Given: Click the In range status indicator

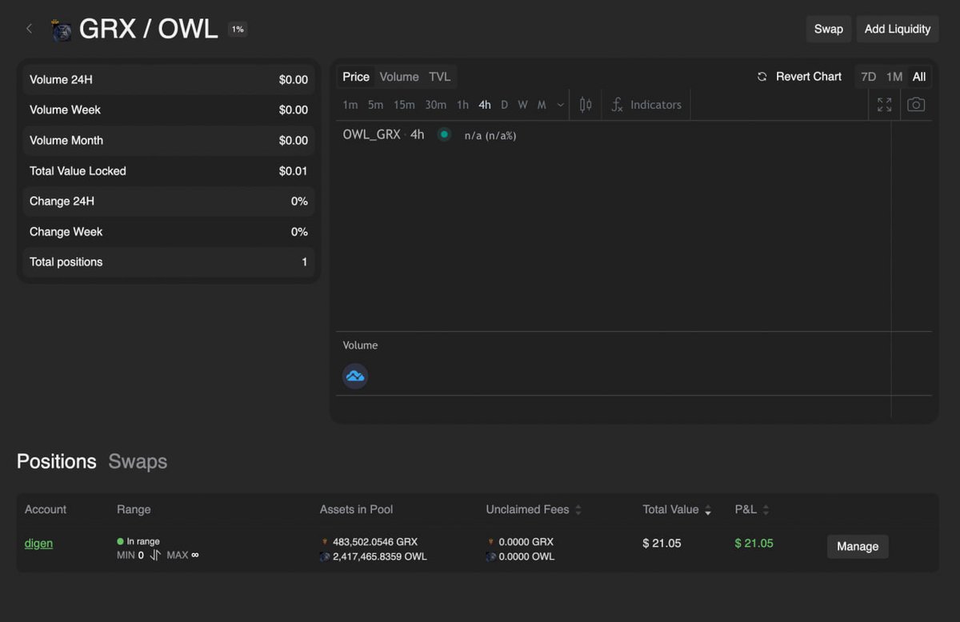Looking at the screenshot, I should pyautogui.click(x=138, y=541).
